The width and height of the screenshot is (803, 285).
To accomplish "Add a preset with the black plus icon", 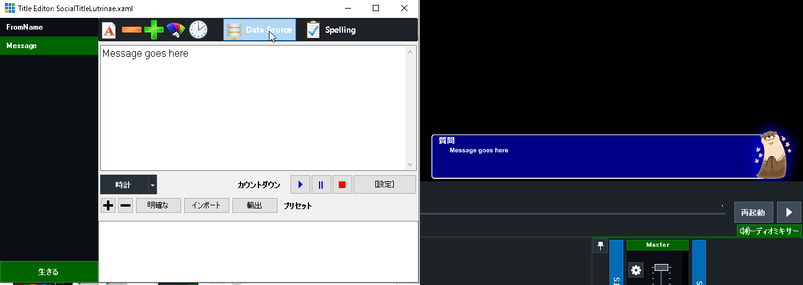I will [108, 205].
